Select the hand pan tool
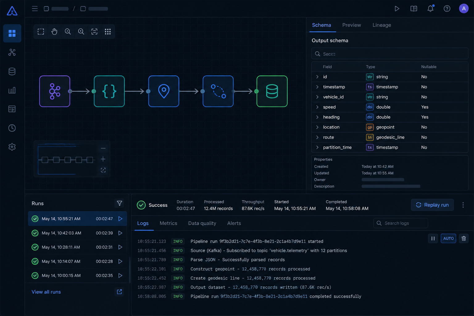Image resolution: width=474 pixels, height=316 pixels. (54, 31)
